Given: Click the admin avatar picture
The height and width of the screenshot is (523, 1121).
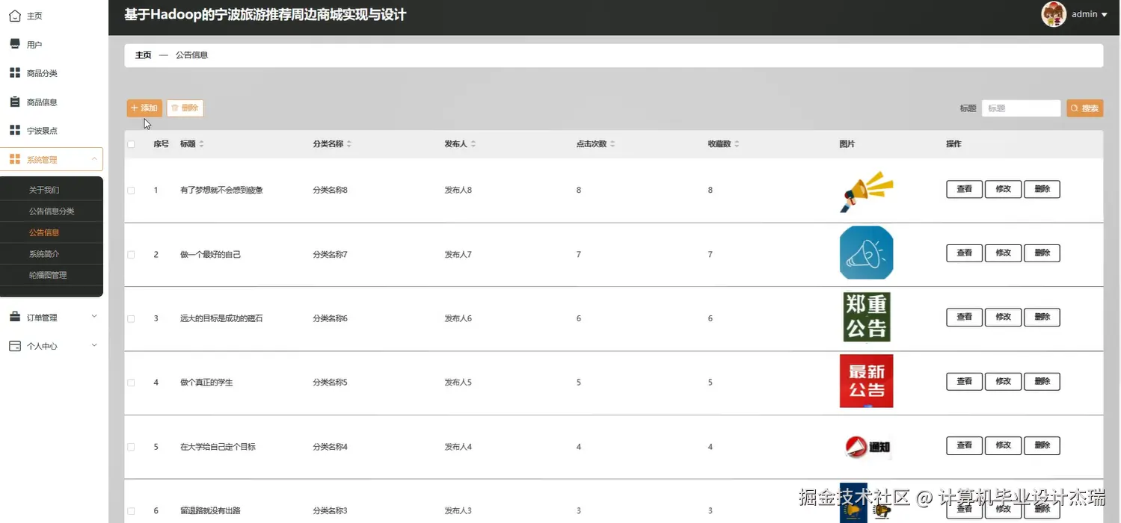Looking at the screenshot, I should (1054, 14).
